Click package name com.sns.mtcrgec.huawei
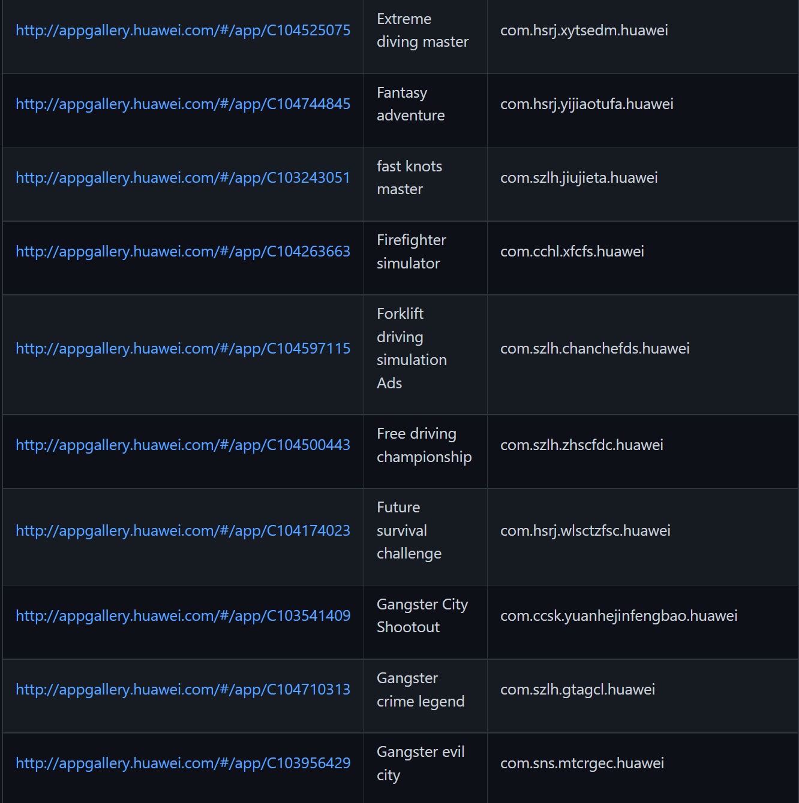This screenshot has width=799, height=803. coord(582,763)
